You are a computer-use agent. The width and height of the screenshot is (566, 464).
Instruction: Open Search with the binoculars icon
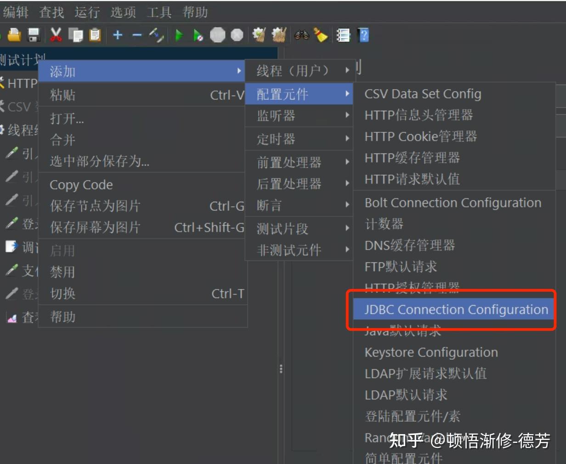[301, 35]
